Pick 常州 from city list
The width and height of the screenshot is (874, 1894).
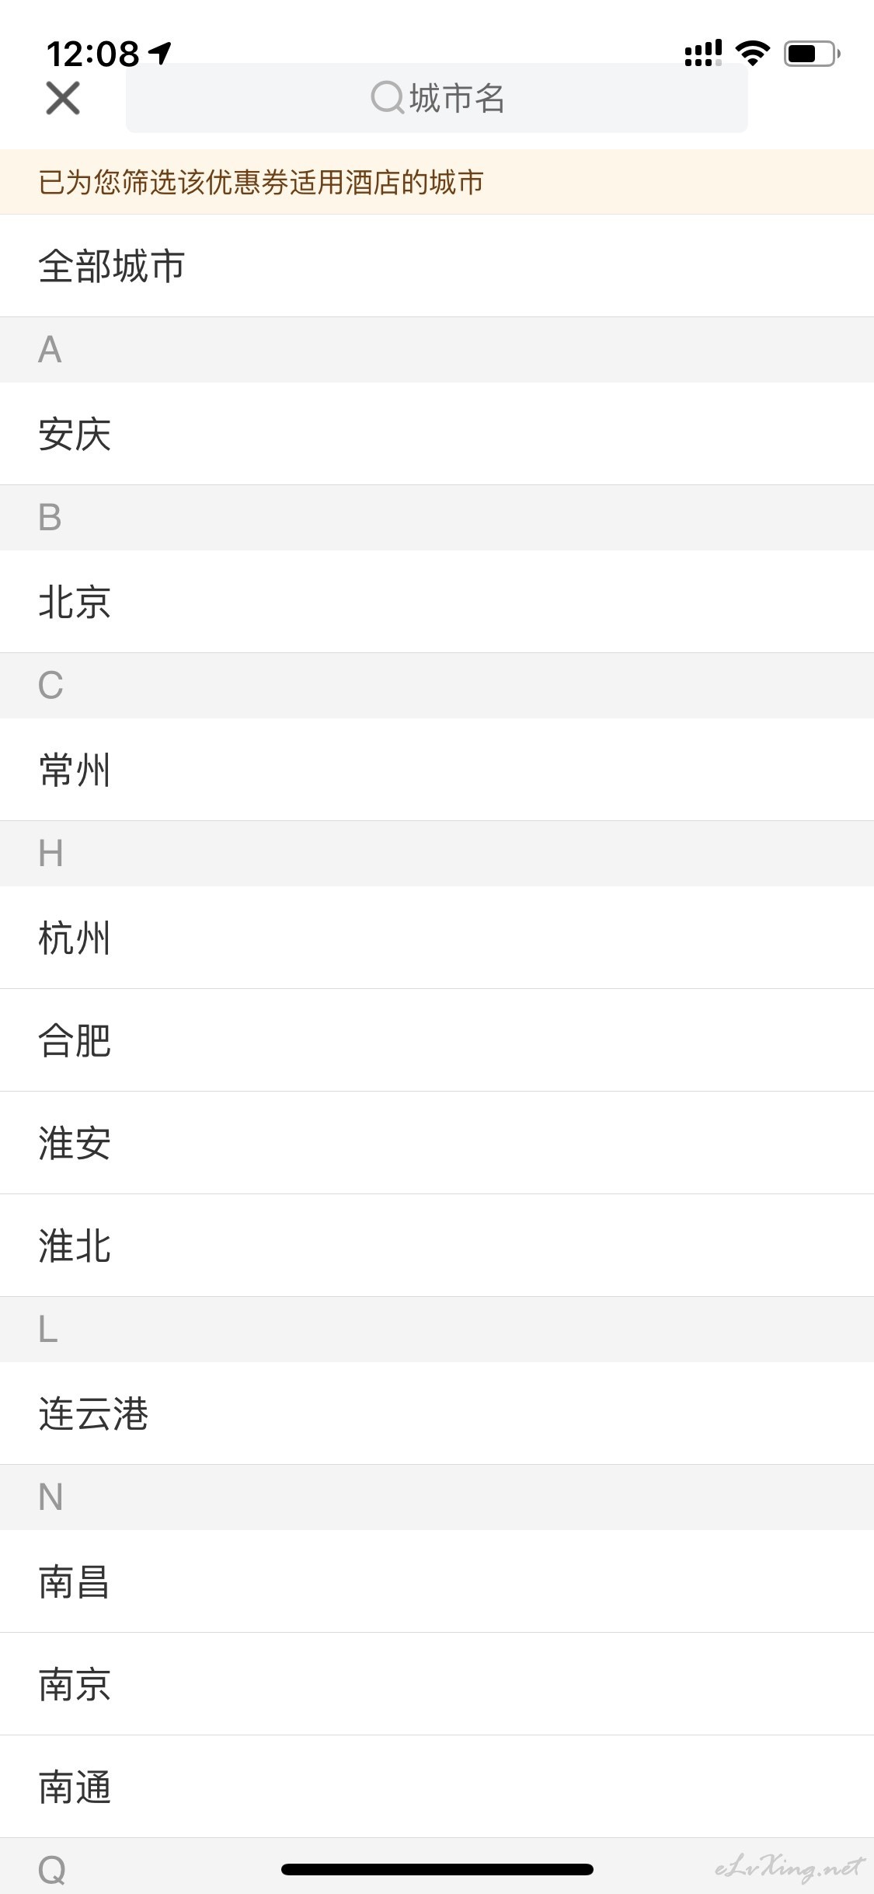pyautogui.click(x=437, y=770)
